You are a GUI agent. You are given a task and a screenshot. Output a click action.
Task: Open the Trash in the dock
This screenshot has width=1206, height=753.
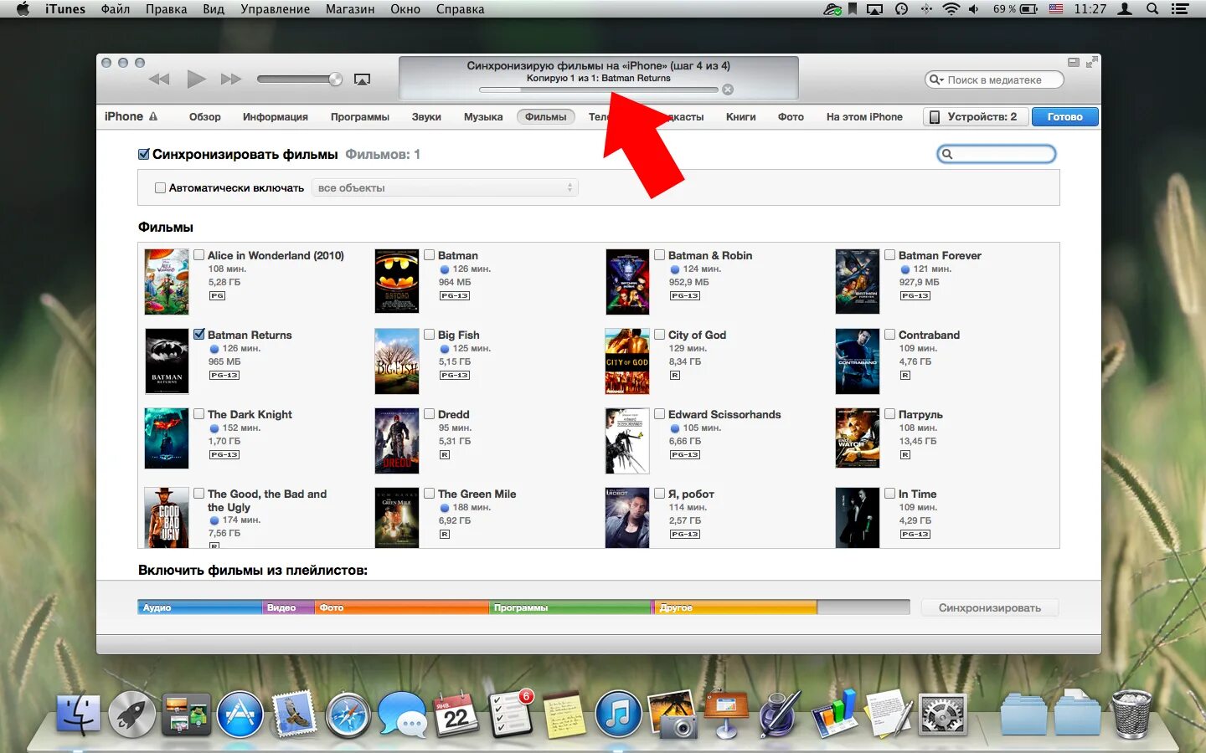pyautogui.click(x=1131, y=714)
